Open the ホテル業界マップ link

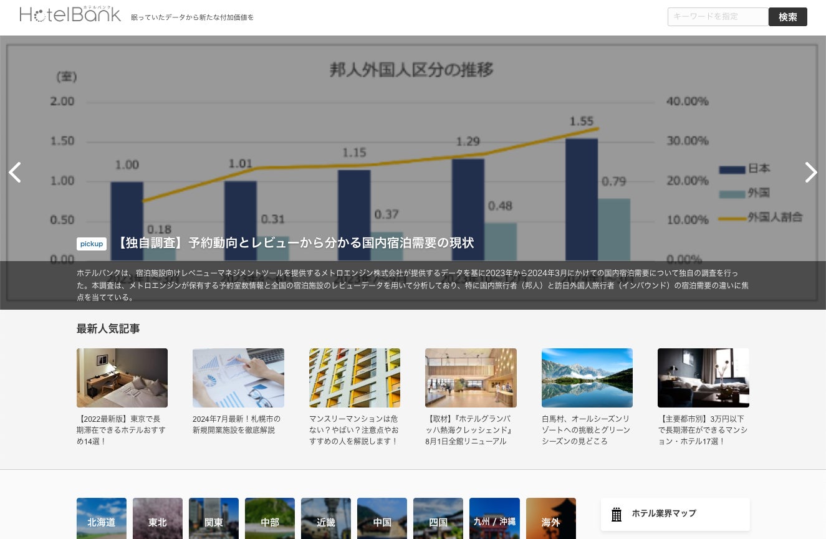[x=664, y=513]
